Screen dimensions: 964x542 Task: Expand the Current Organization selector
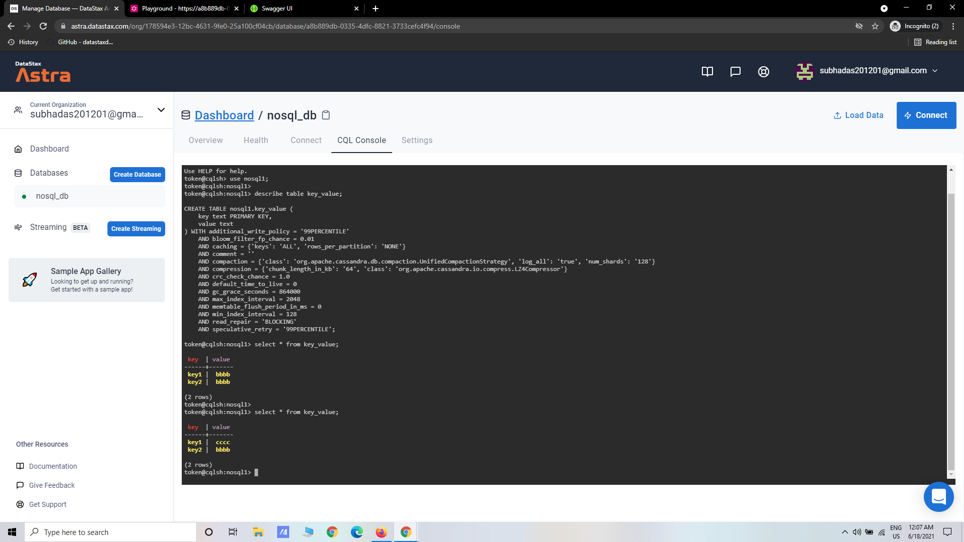tap(161, 110)
